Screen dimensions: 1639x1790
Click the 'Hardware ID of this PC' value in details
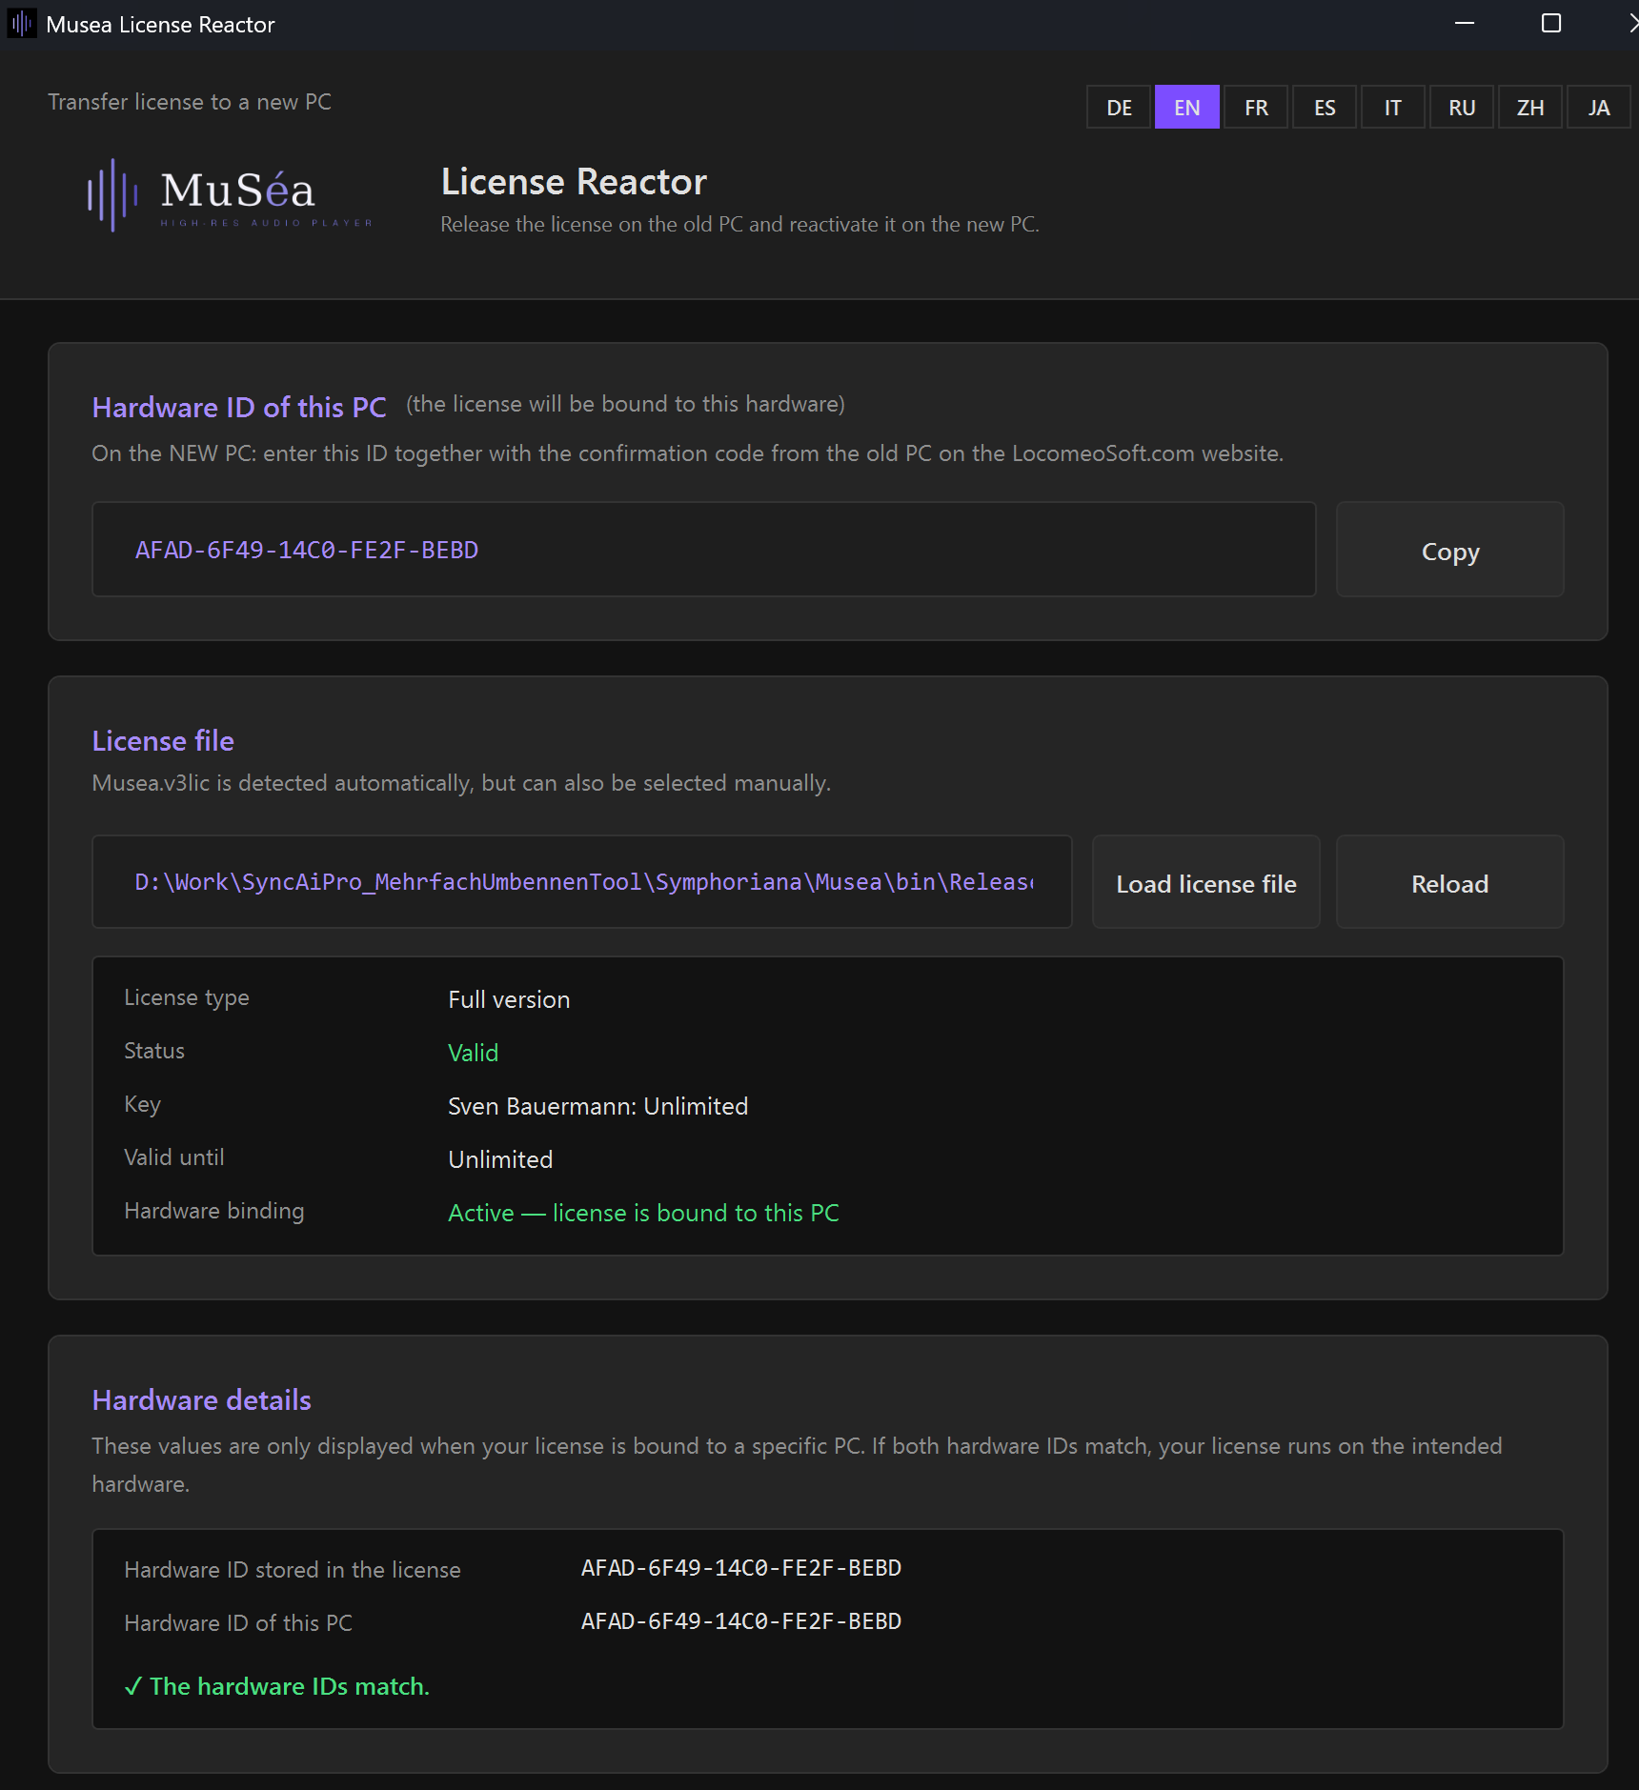740,1621
